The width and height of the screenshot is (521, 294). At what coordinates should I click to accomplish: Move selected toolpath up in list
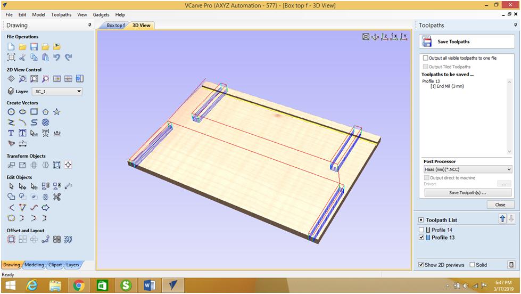coord(502,218)
